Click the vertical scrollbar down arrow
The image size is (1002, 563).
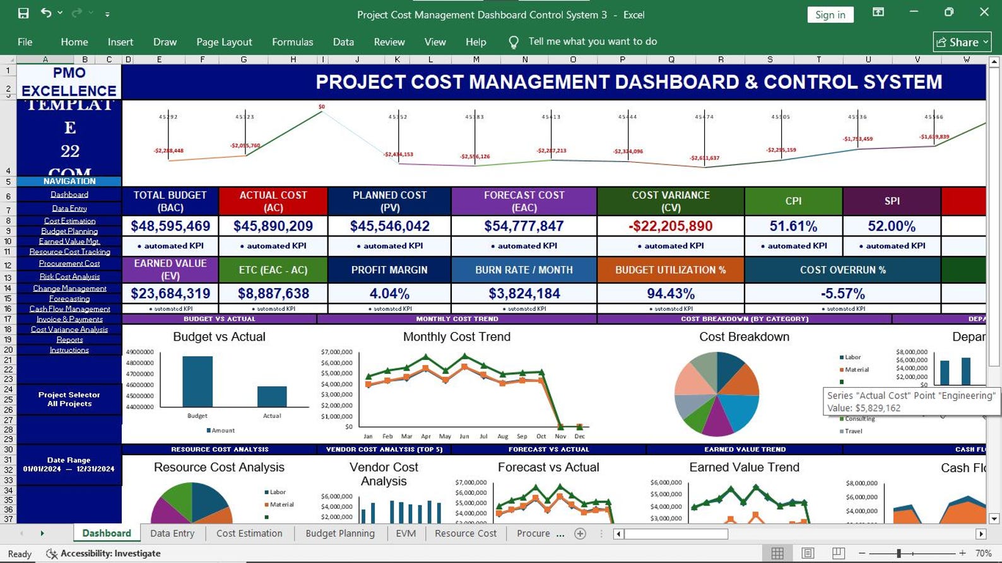click(x=994, y=519)
